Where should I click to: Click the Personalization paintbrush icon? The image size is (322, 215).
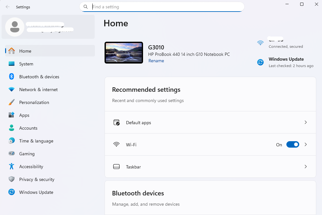(x=12, y=102)
